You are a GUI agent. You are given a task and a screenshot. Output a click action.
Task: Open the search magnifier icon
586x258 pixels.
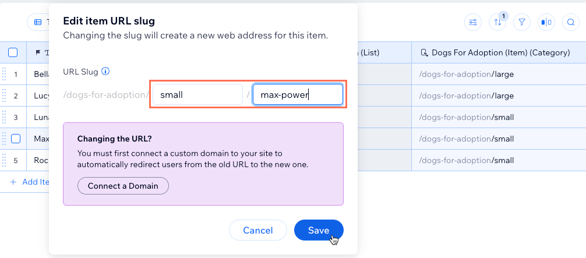[x=571, y=23]
